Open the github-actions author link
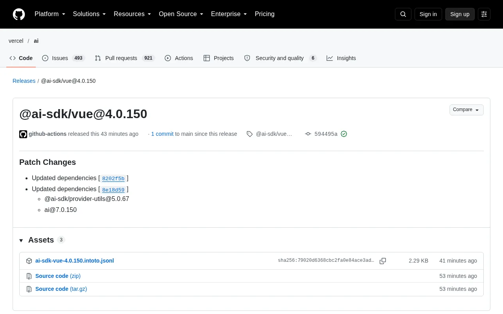This screenshot has height=314, width=503. click(48, 134)
